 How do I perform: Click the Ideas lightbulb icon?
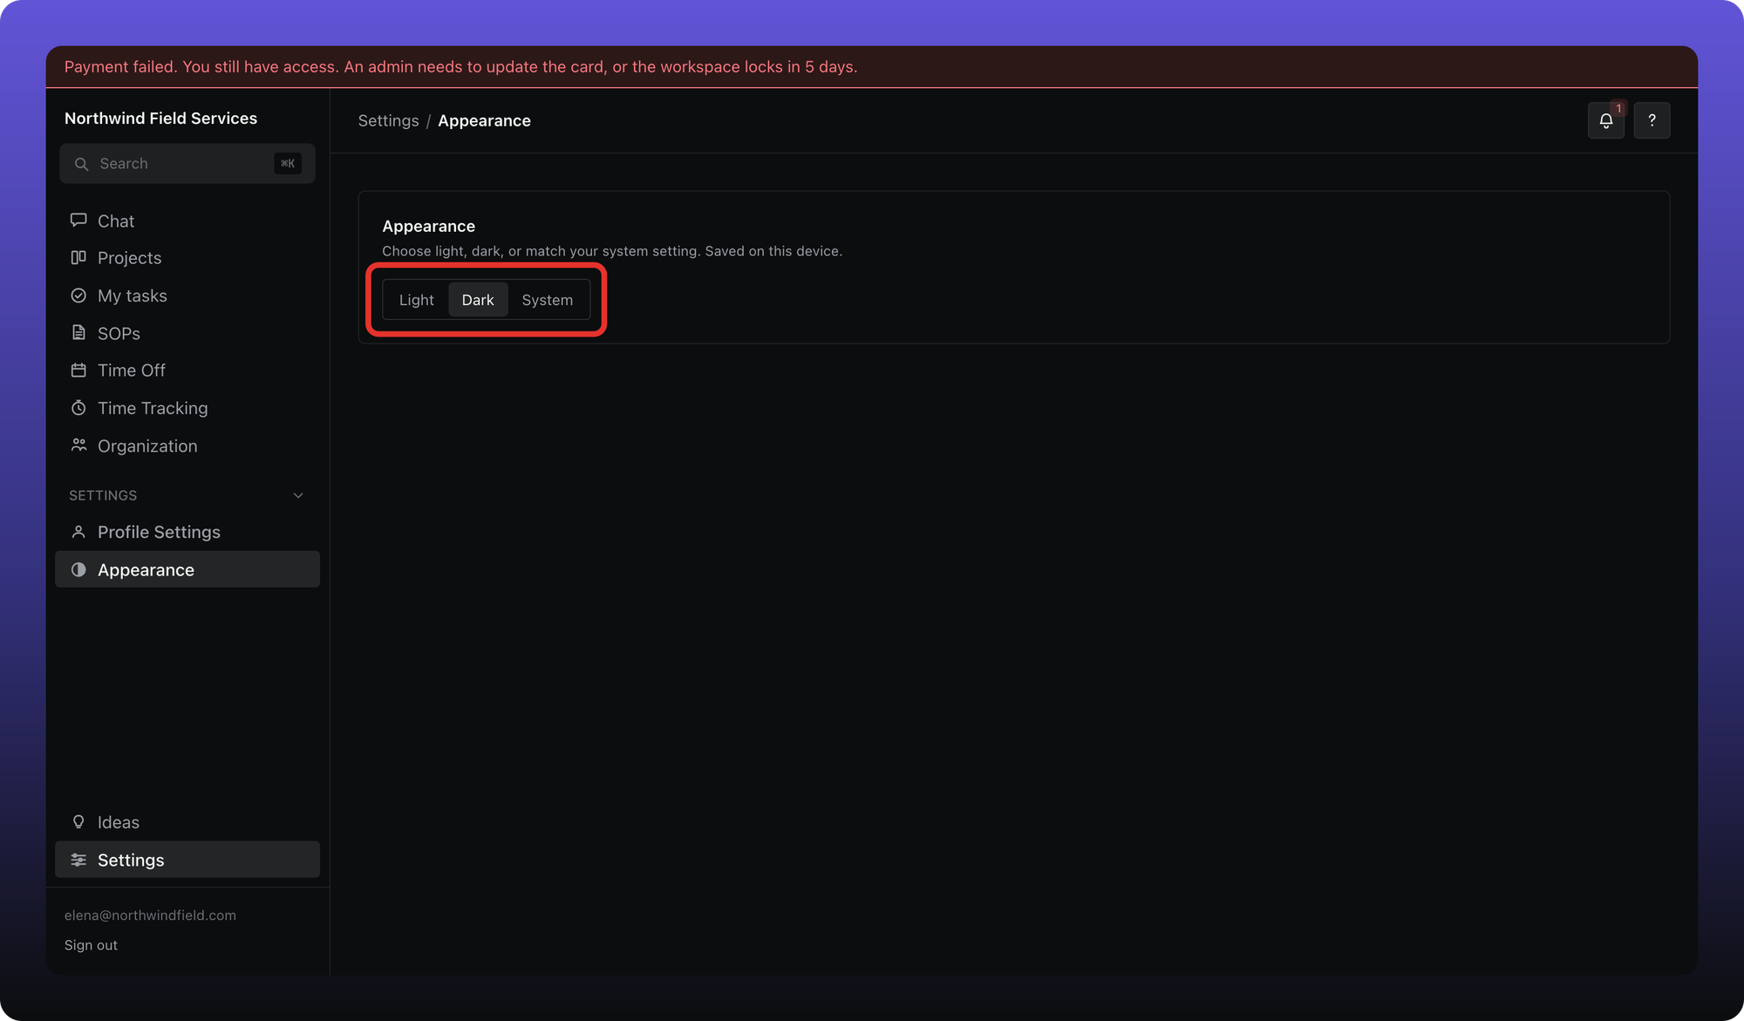pos(78,822)
